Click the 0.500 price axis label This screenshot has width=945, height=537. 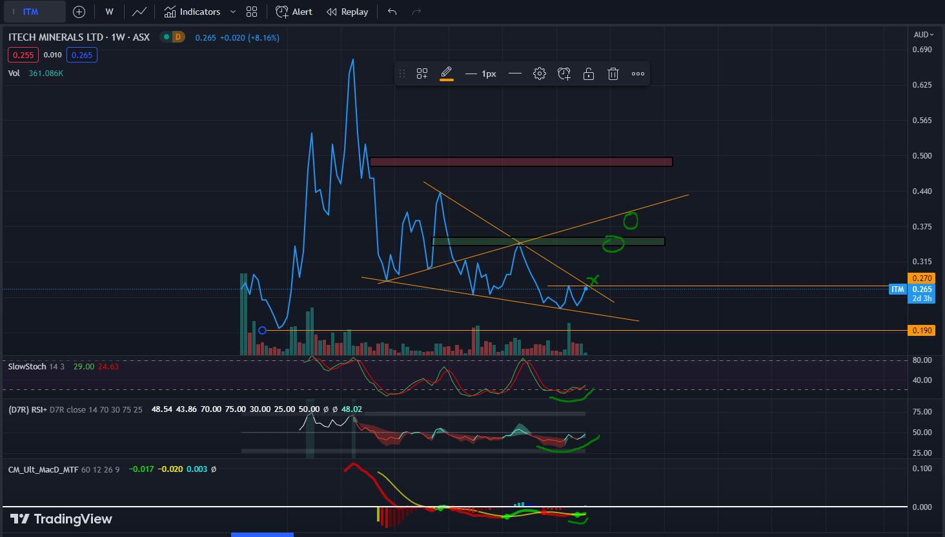[922, 155]
